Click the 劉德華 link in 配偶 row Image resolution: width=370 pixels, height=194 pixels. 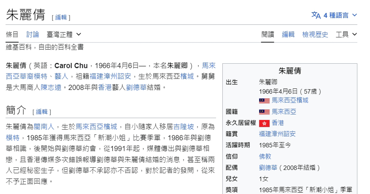[268, 168]
